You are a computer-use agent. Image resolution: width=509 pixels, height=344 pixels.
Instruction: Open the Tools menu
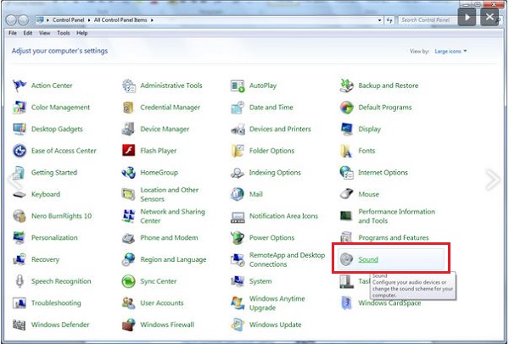[x=63, y=33]
